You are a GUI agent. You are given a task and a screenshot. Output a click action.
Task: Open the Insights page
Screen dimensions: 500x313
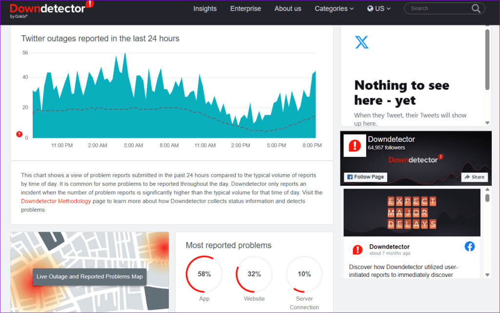click(205, 9)
